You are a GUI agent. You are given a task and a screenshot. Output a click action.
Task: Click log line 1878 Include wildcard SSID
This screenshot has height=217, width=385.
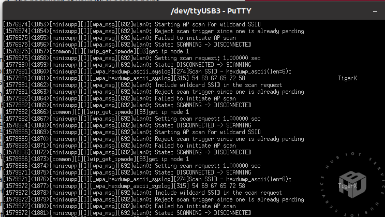pyautogui.click(x=142, y=193)
